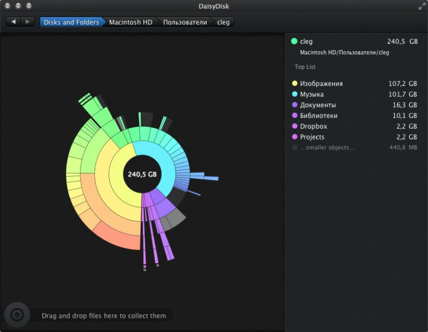Go back with the left arrow button
428x332 pixels.
pyautogui.click(x=13, y=22)
